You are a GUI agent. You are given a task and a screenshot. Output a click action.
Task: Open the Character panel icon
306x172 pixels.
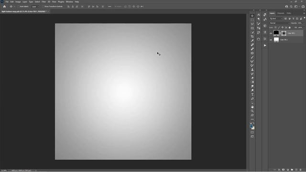(259, 15)
